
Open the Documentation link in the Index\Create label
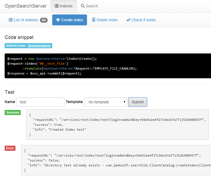[x=39, y=46]
